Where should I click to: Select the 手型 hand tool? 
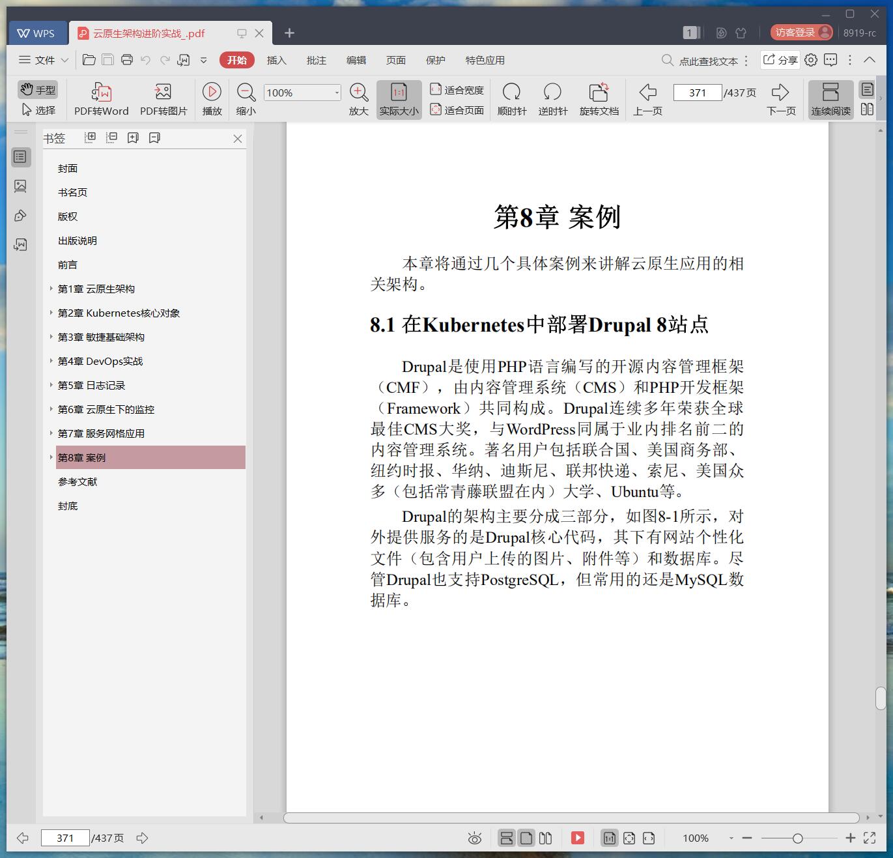click(x=38, y=89)
